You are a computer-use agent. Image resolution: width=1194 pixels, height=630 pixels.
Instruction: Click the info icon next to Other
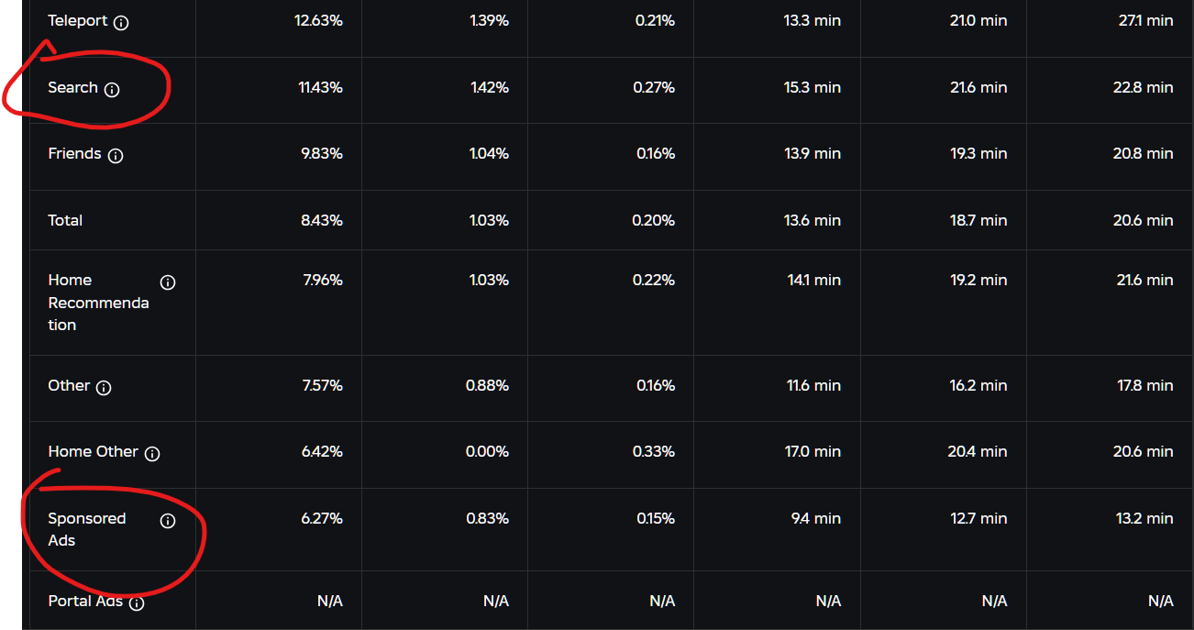click(x=104, y=388)
